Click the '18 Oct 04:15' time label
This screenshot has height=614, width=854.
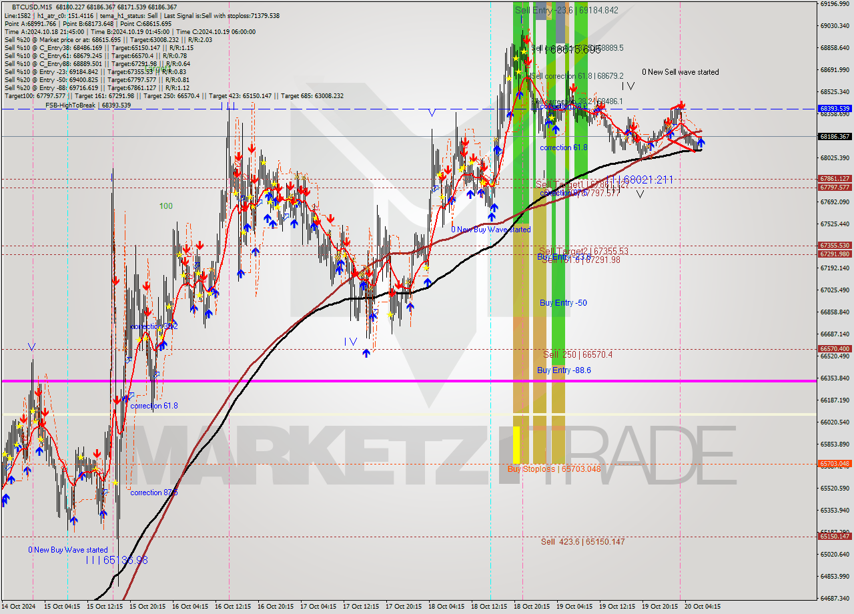tap(446, 607)
